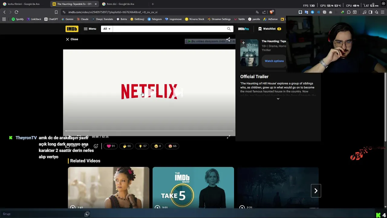Seek on the video progress bar
Screen dimensions: 387x218
[x=149, y=131]
